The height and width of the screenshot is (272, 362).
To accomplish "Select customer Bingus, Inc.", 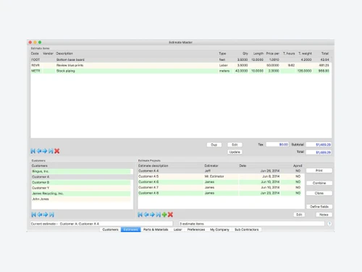I will (x=81, y=171).
